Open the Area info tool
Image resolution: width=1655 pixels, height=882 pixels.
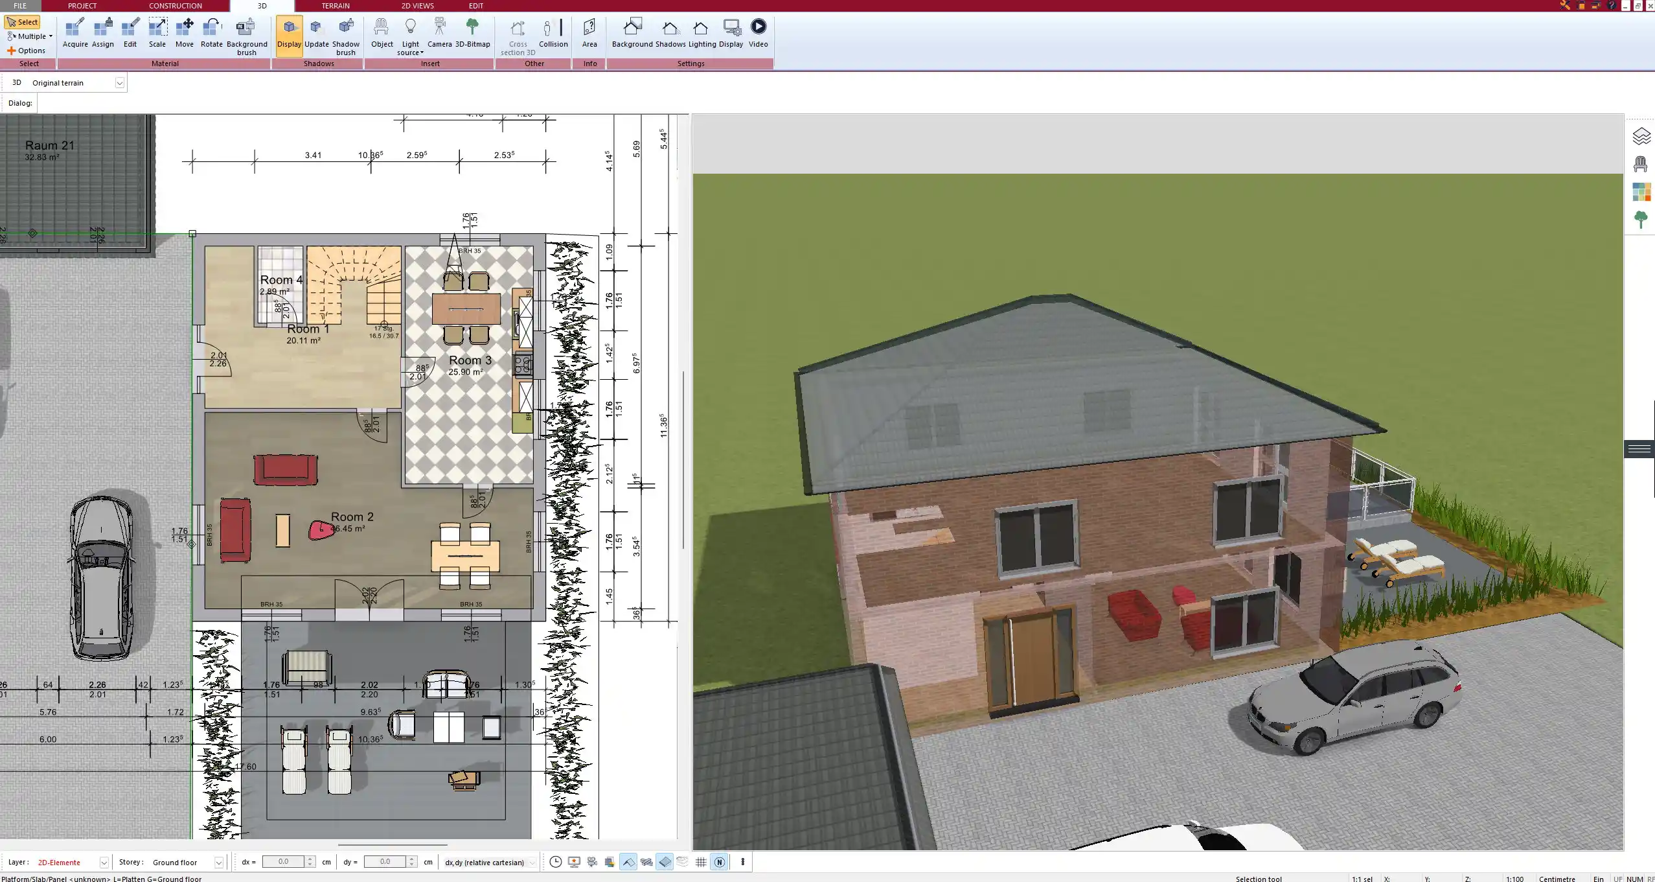coord(589,33)
